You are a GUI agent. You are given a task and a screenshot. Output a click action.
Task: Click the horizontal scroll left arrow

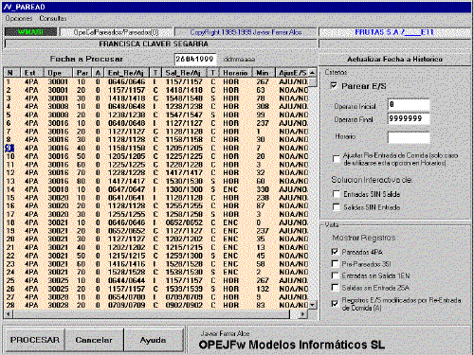point(9,314)
